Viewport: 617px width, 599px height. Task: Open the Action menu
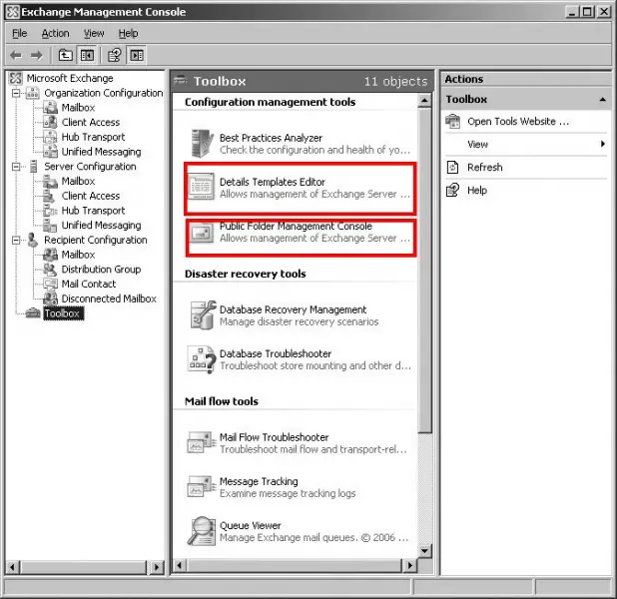point(56,34)
